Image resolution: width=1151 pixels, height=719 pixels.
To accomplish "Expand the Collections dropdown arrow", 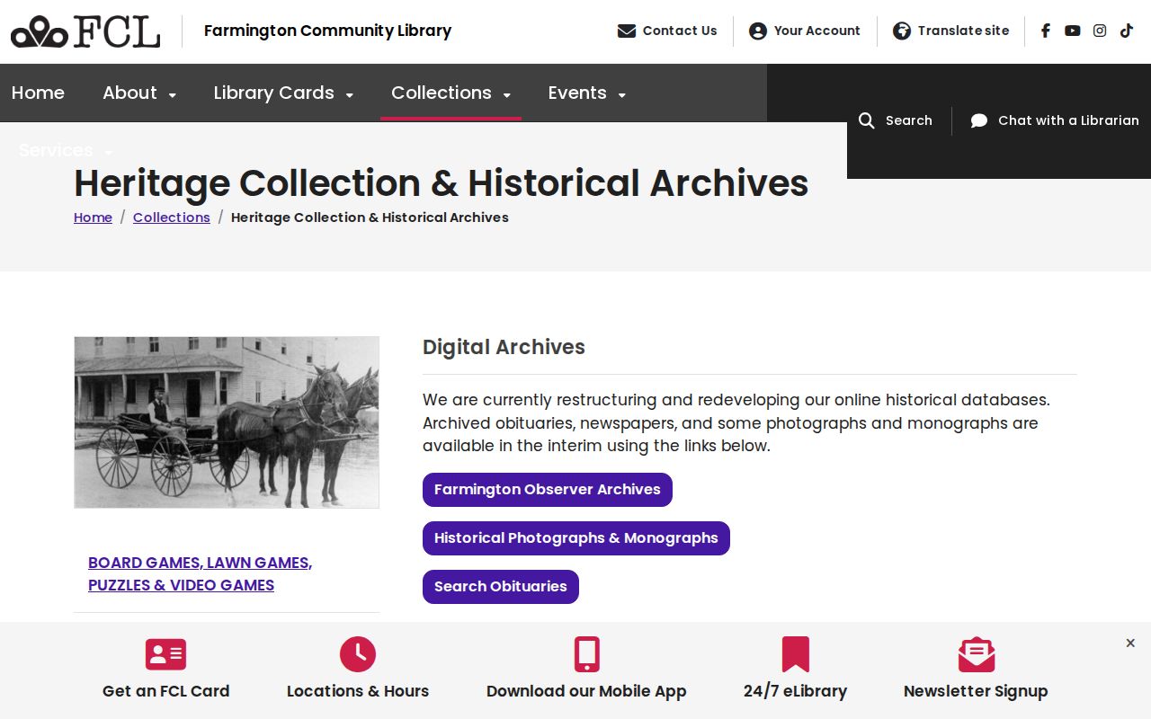I will click(506, 94).
